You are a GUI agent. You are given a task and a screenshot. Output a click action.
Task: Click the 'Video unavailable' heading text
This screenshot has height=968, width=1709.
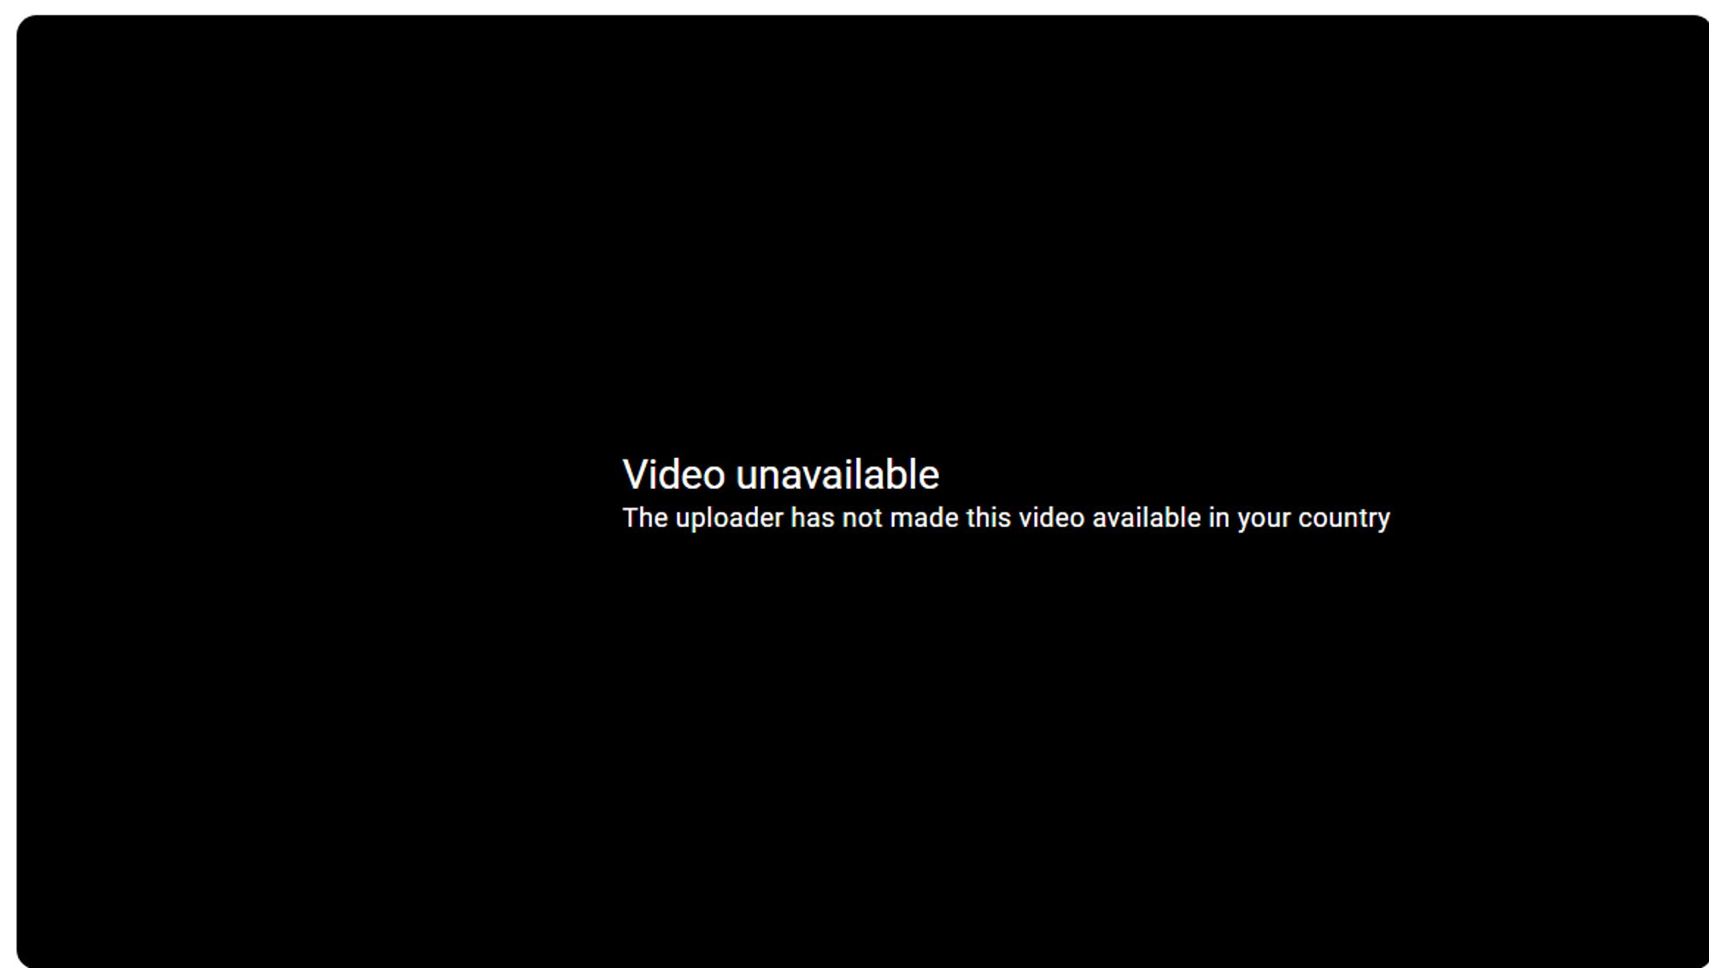(780, 474)
